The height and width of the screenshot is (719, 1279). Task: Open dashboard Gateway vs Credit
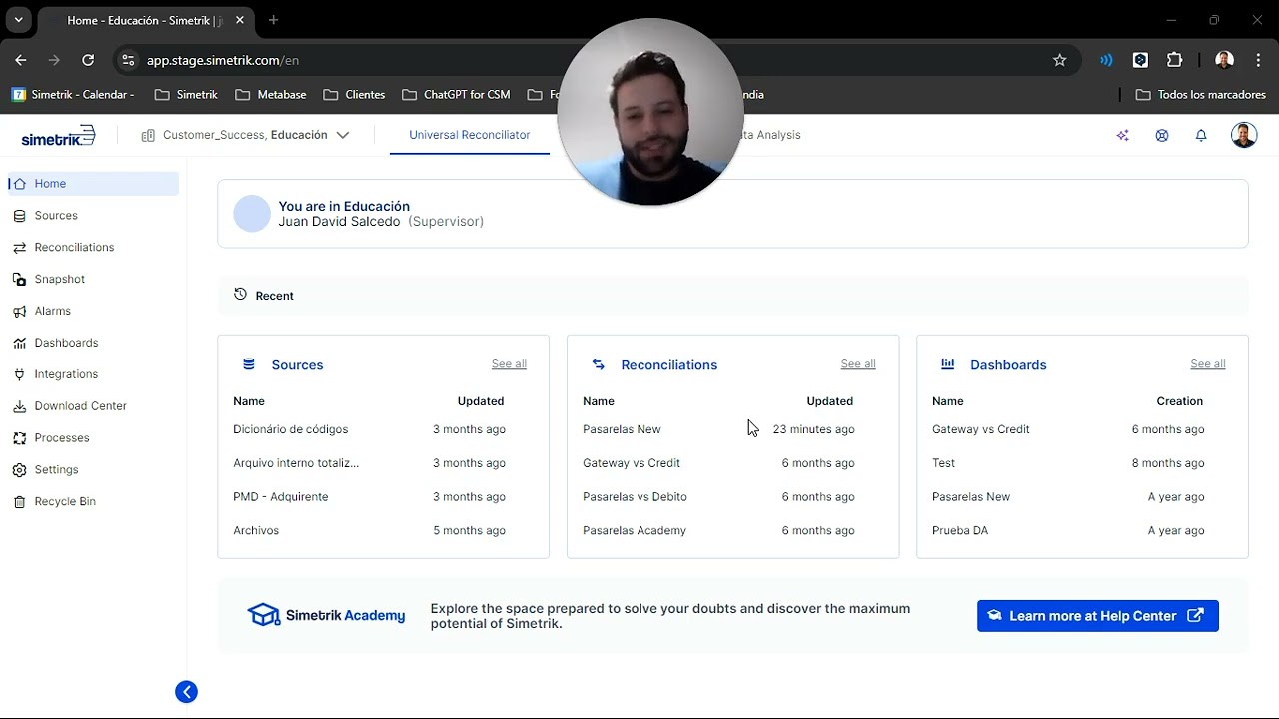(x=981, y=429)
